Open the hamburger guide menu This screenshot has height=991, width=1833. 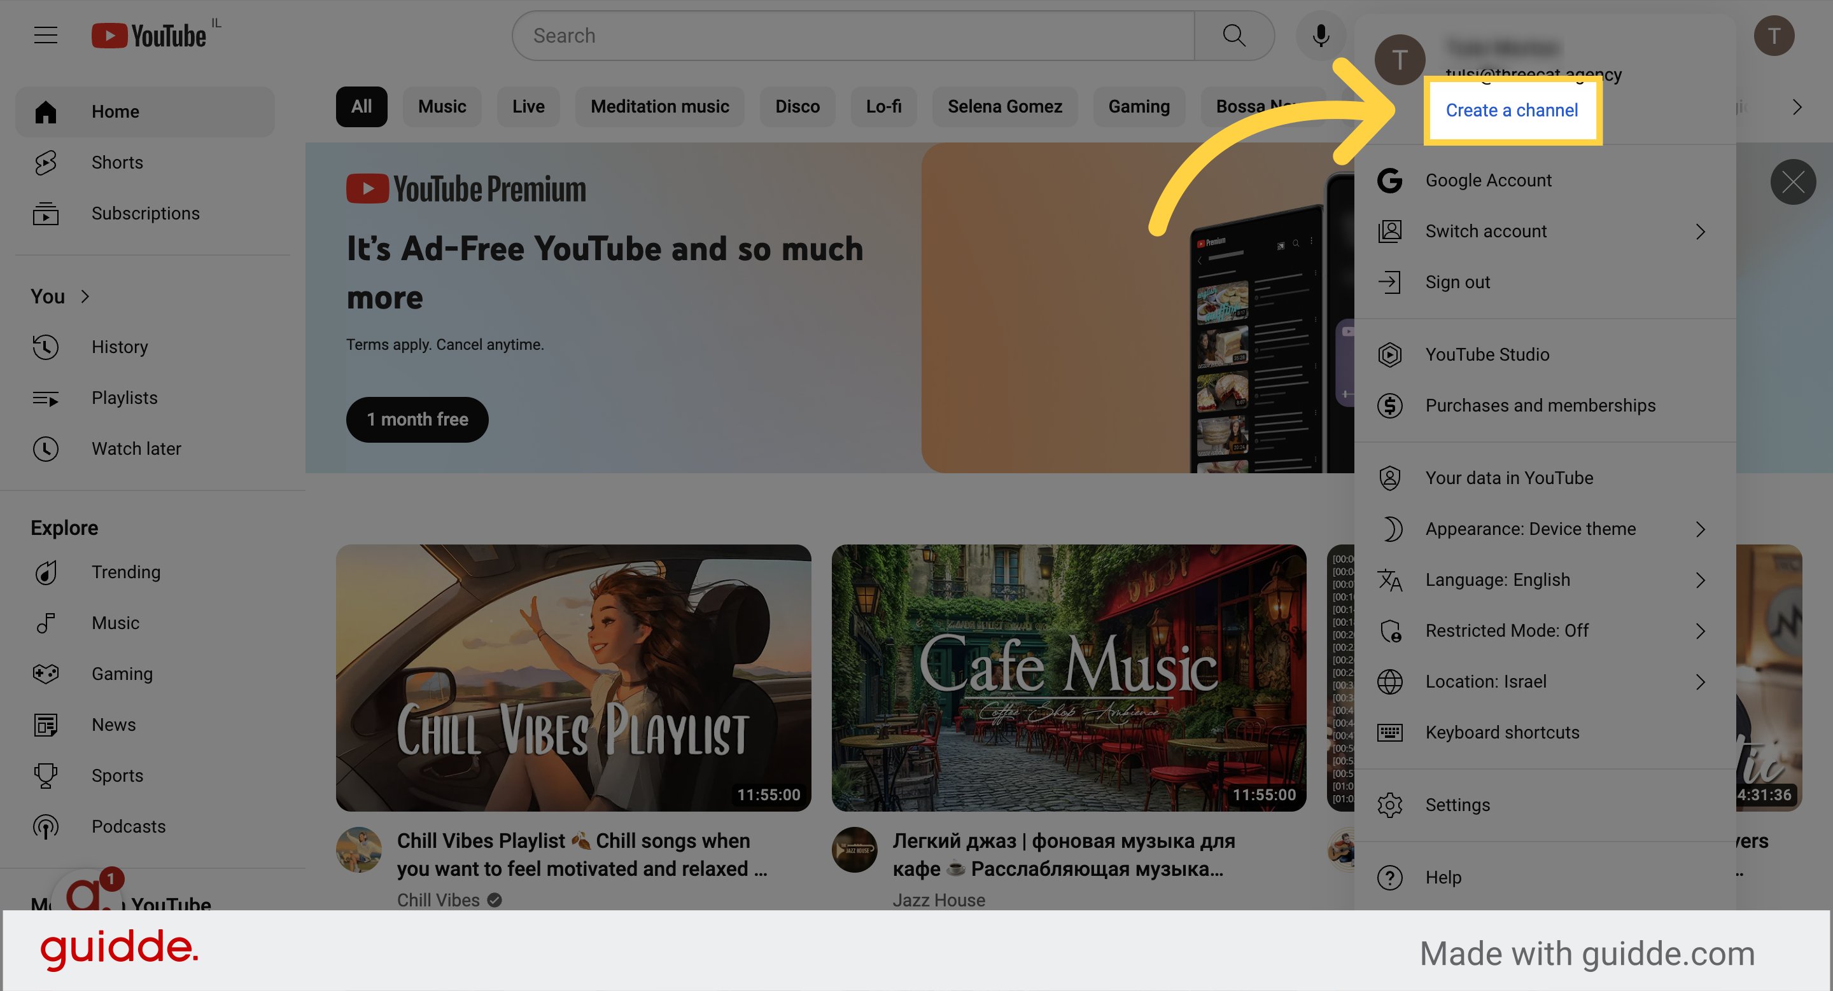(46, 35)
